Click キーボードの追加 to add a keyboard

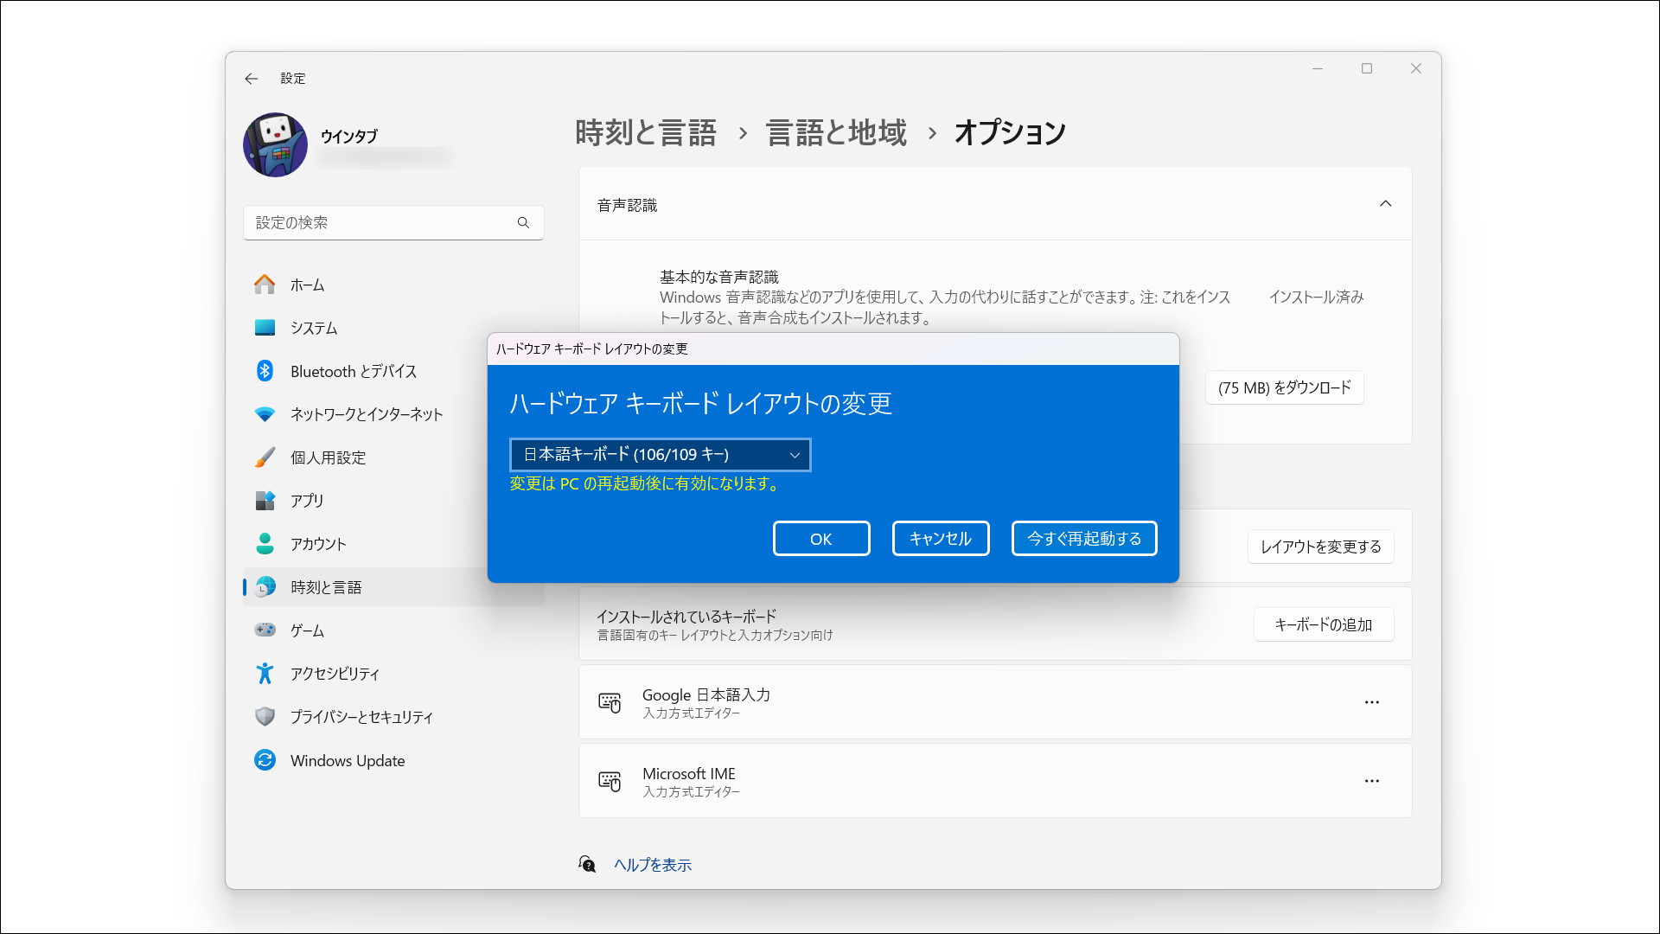click(x=1323, y=624)
